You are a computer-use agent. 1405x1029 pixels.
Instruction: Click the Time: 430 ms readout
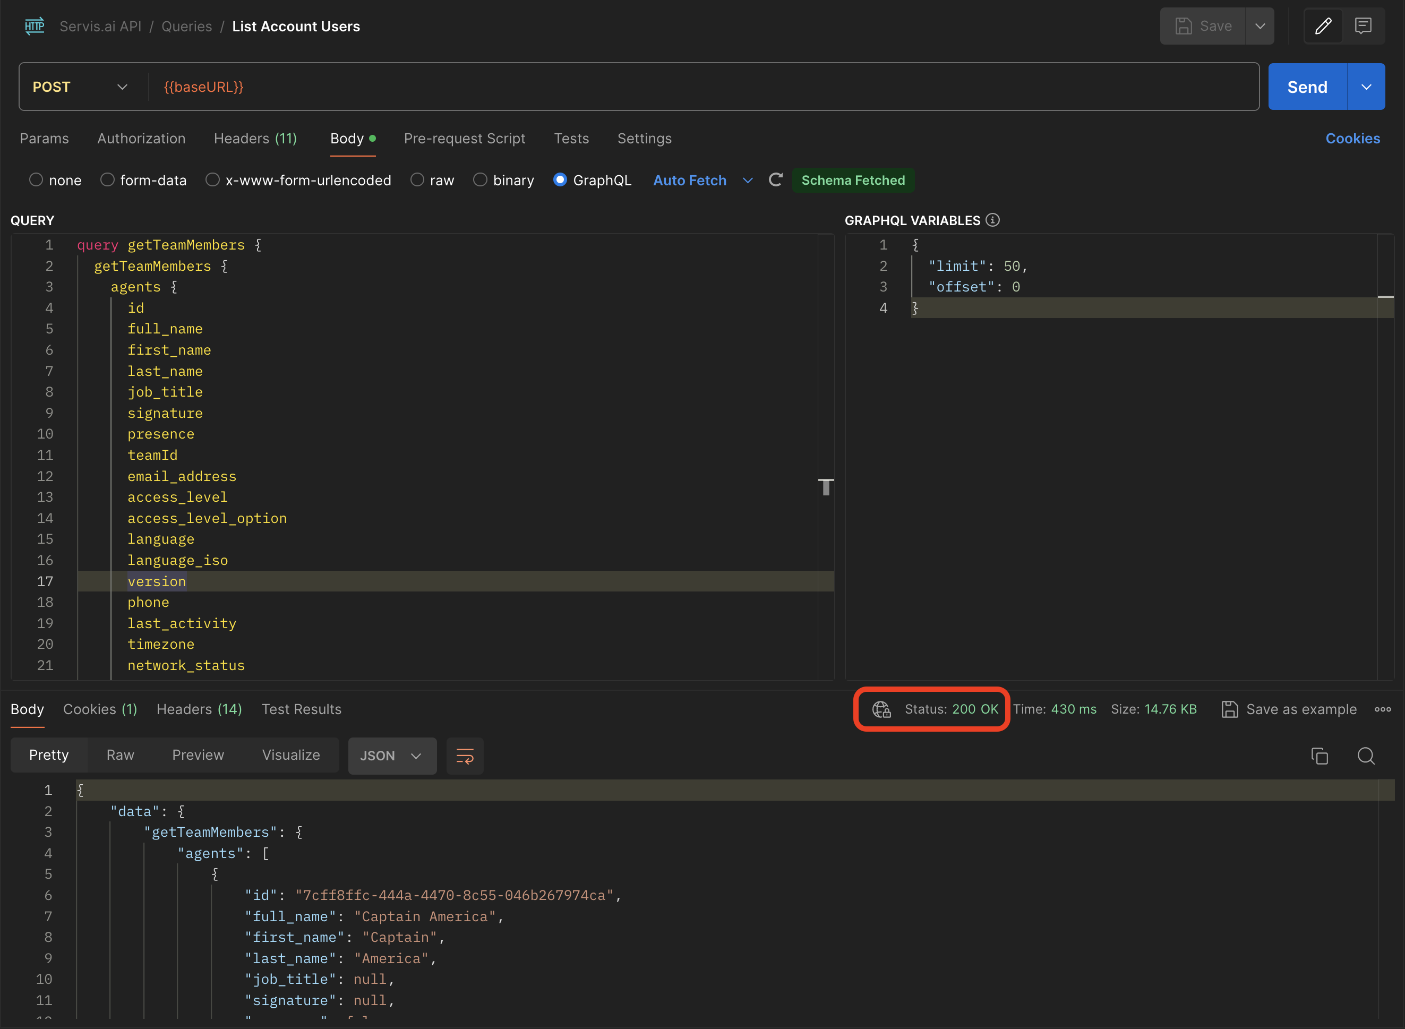click(x=1055, y=709)
